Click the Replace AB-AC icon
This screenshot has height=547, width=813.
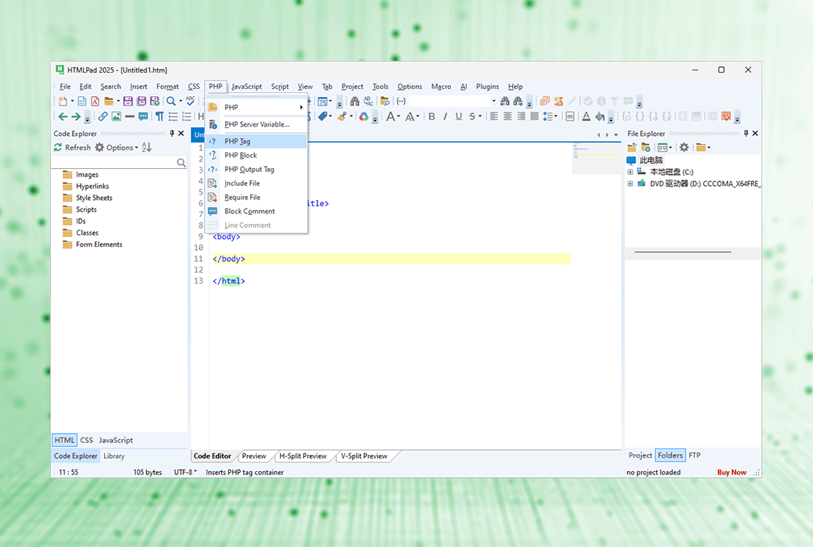tap(369, 101)
